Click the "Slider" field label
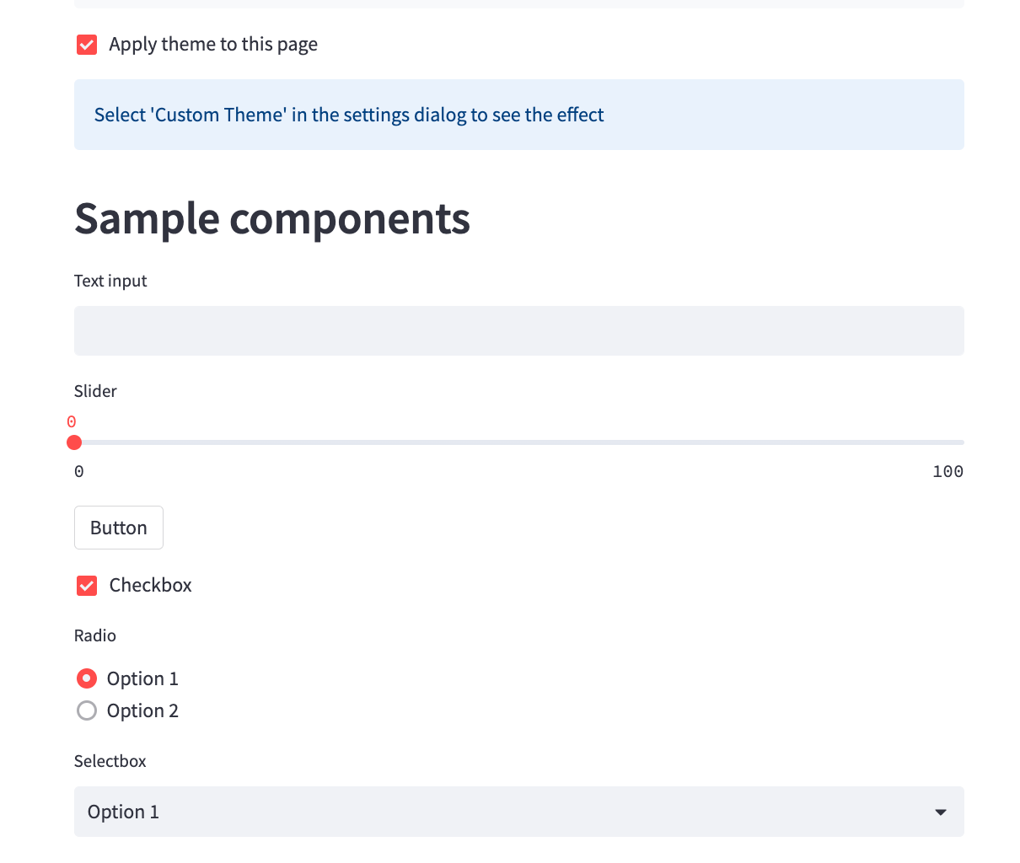 coord(95,391)
